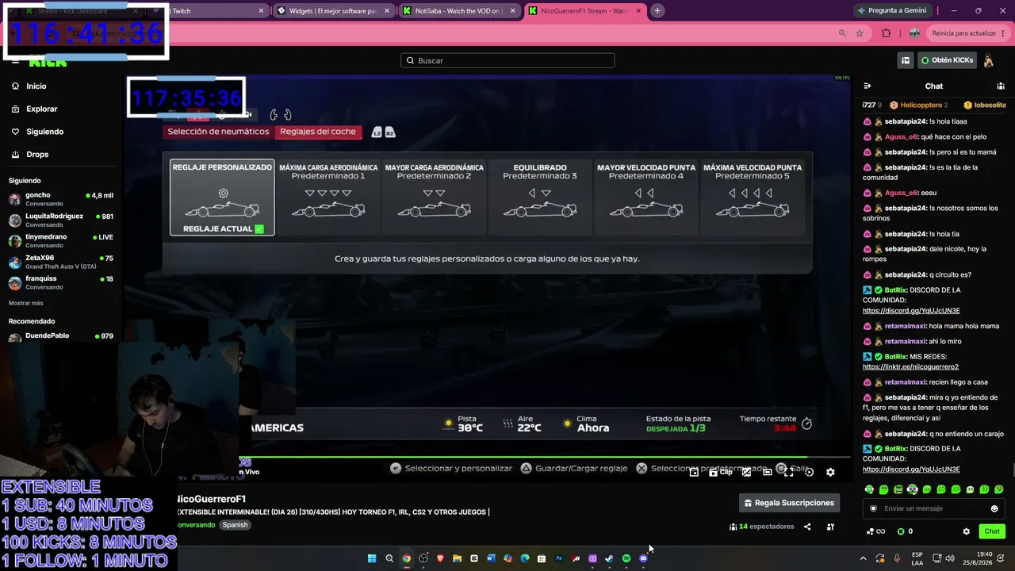Open the stream tools icon next to share
1015x571 pixels.
coord(830,527)
